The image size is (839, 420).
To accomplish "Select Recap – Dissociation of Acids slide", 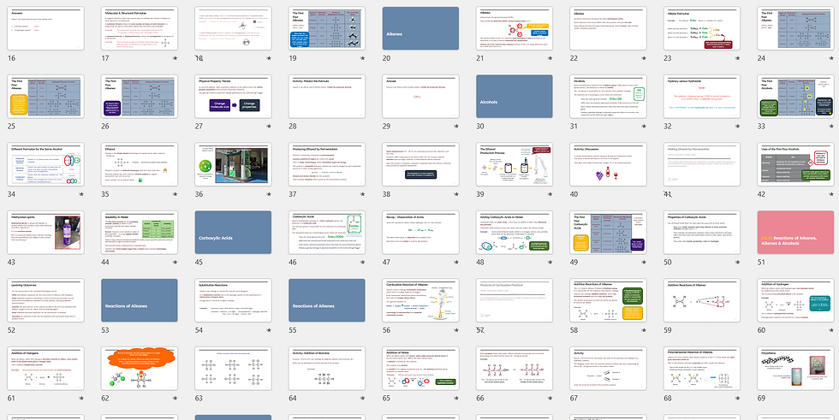I will [420, 233].
